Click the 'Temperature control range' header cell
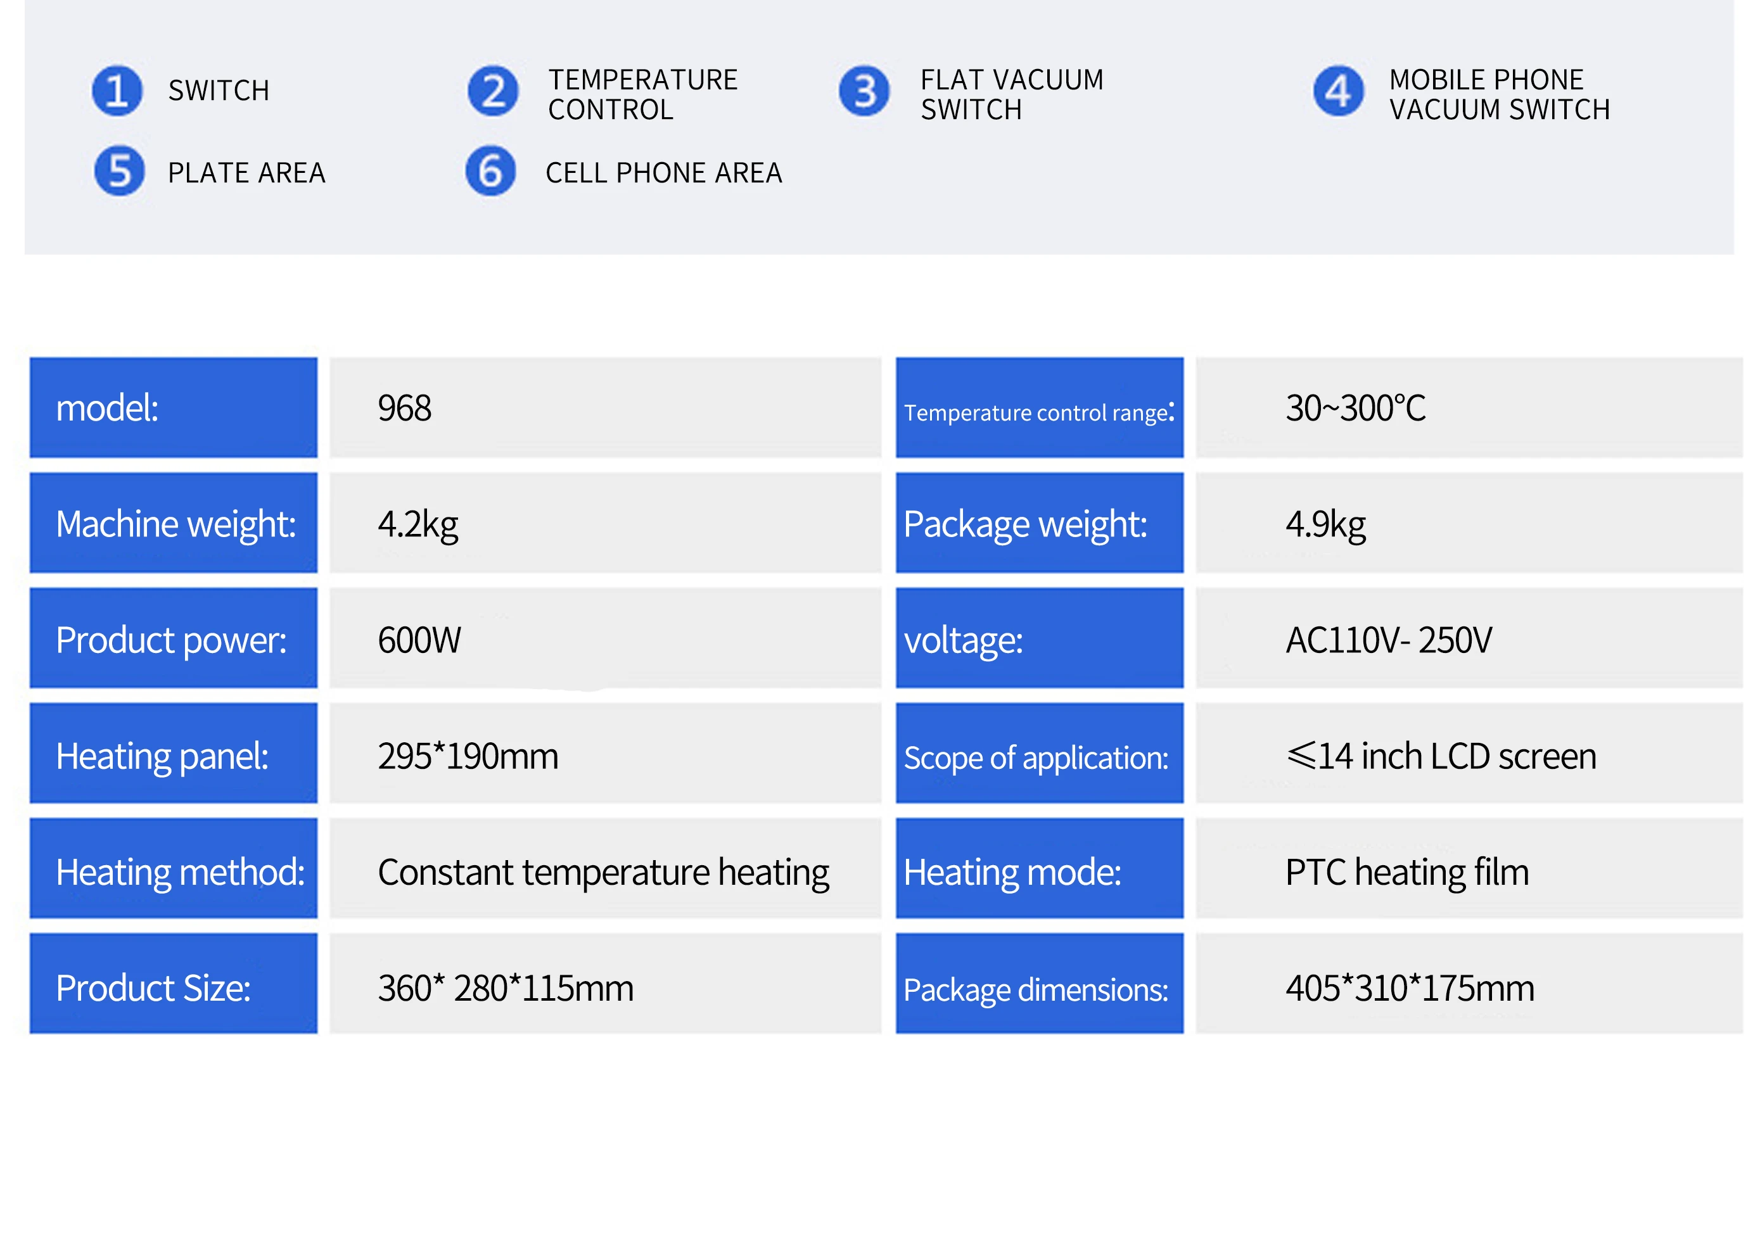1760x1242 pixels. click(1038, 408)
